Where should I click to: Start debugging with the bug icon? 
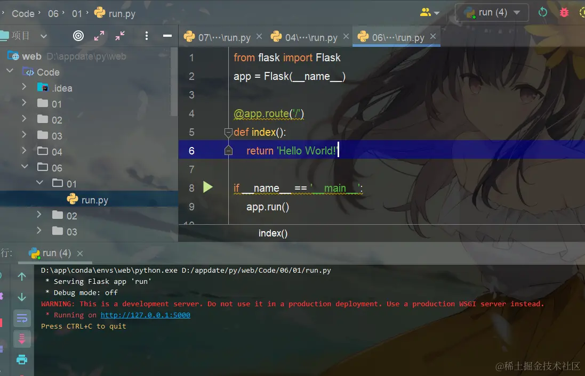[564, 13]
